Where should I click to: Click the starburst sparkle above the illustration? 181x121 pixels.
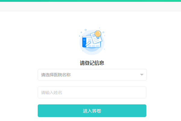tap(86, 30)
